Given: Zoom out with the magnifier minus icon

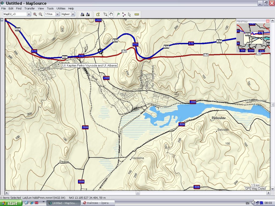Looking at the screenshot, I should click(41, 14).
